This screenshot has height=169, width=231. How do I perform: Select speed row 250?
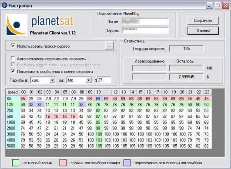pyautogui.click(x=13, y=110)
